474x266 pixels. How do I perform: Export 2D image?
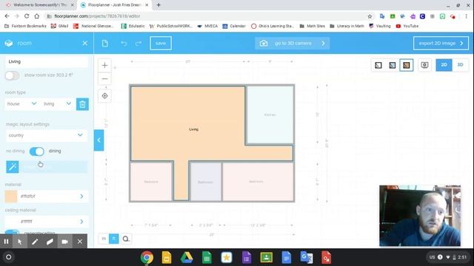pos(441,43)
